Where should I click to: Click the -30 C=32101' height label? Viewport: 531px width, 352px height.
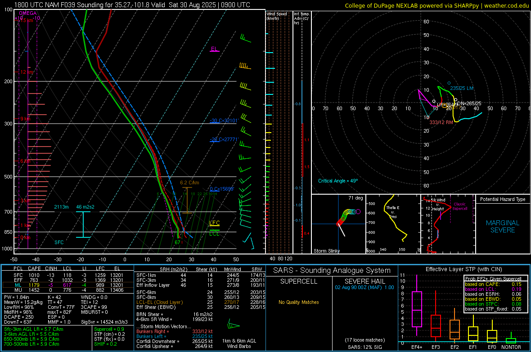pyautogui.click(x=224, y=120)
